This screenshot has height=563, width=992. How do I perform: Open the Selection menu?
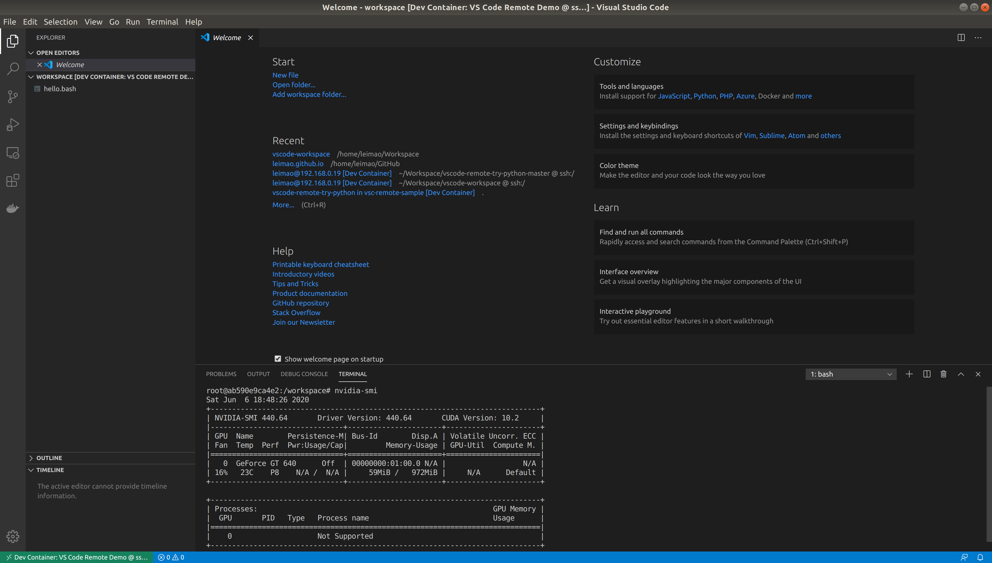click(x=60, y=22)
